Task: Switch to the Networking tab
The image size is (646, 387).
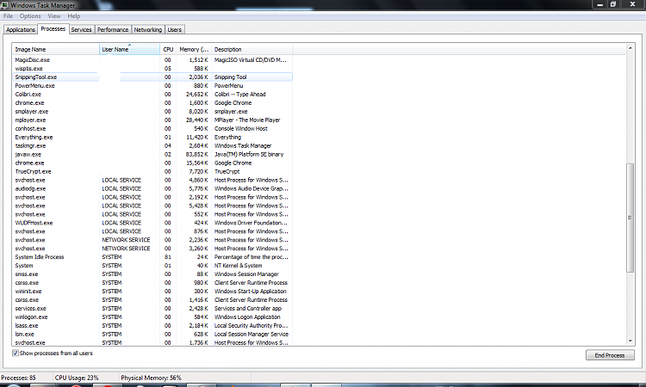Action: tap(148, 29)
